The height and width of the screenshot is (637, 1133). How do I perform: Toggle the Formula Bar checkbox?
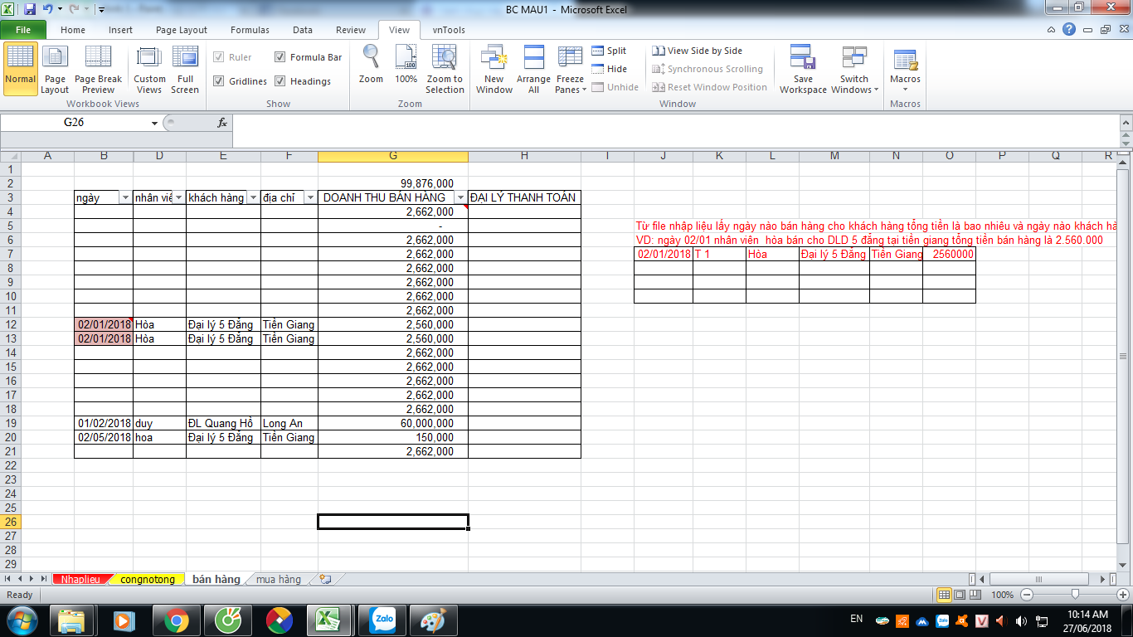pyautogui.click(x=280, y=57)
